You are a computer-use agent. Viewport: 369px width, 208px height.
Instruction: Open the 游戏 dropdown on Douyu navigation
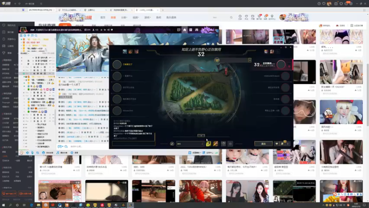147,18
